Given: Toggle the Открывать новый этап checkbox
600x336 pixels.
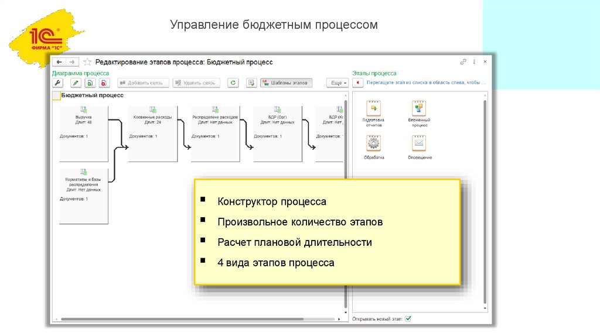Looking at the screenshot, I should coord(408,319).
